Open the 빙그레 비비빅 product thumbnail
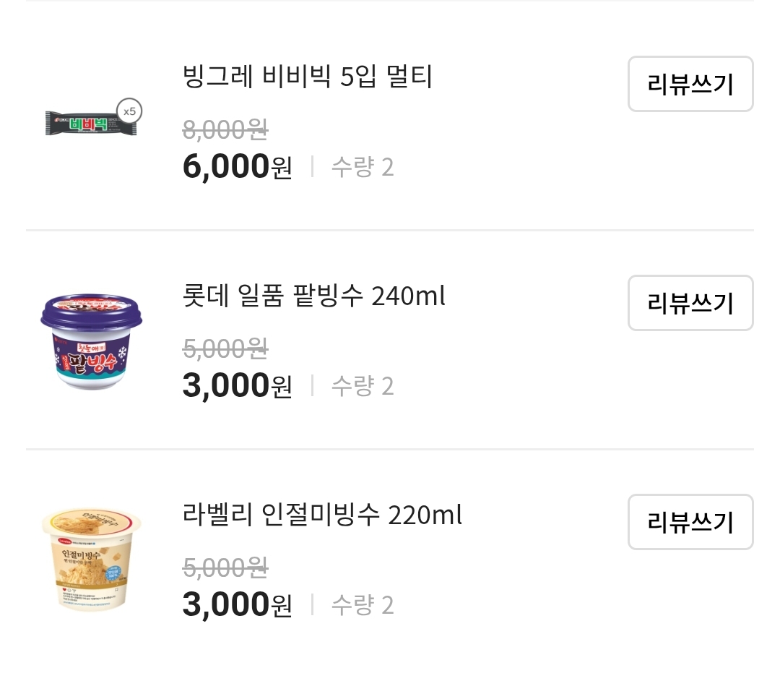The height and width of the screenshot is (681, 780). click(x=90, y=119)
